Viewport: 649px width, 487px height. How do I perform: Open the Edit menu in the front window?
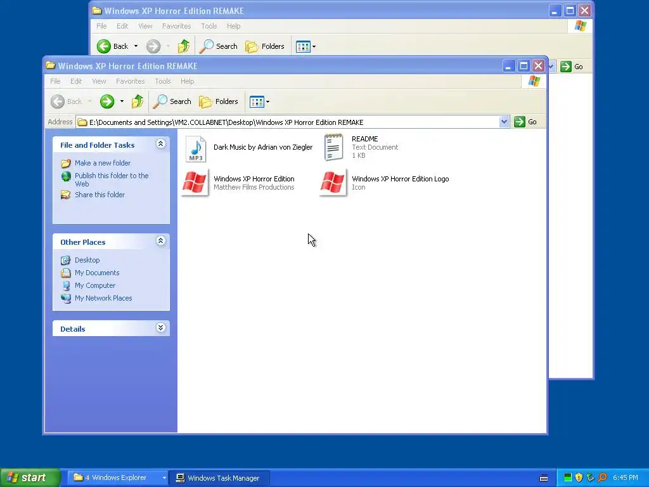click(x=76, y=81)
